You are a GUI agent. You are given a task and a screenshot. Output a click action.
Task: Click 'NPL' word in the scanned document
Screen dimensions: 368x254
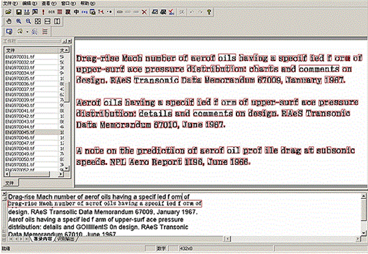point(118,162)
